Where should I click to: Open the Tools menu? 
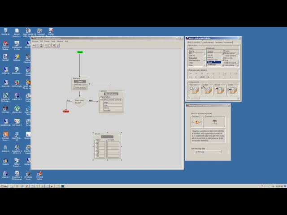(53, 41)
